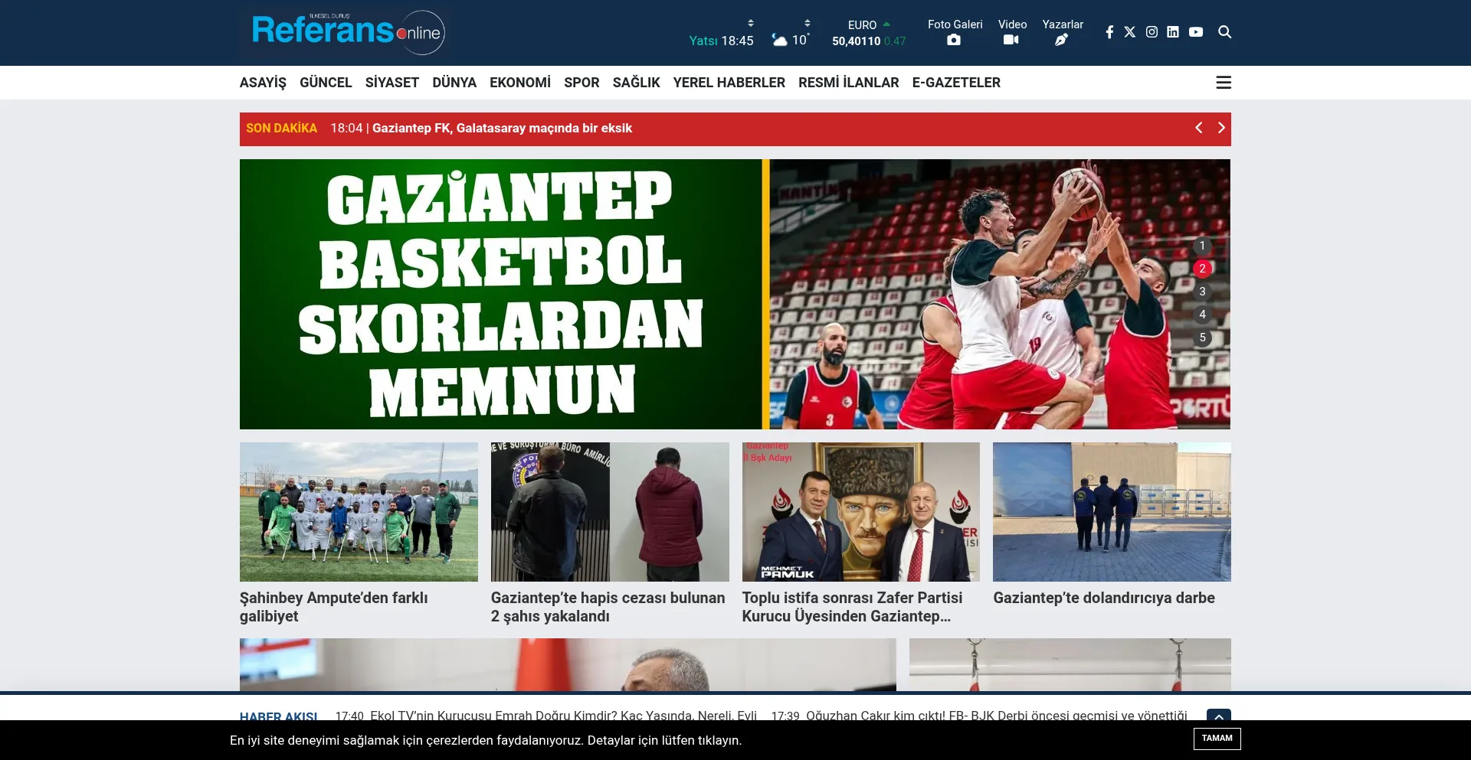The height and width of the screenshot is (760, 1471).
Task: Open the YouTube channel icon
Action: click(x=1195, y=31)
